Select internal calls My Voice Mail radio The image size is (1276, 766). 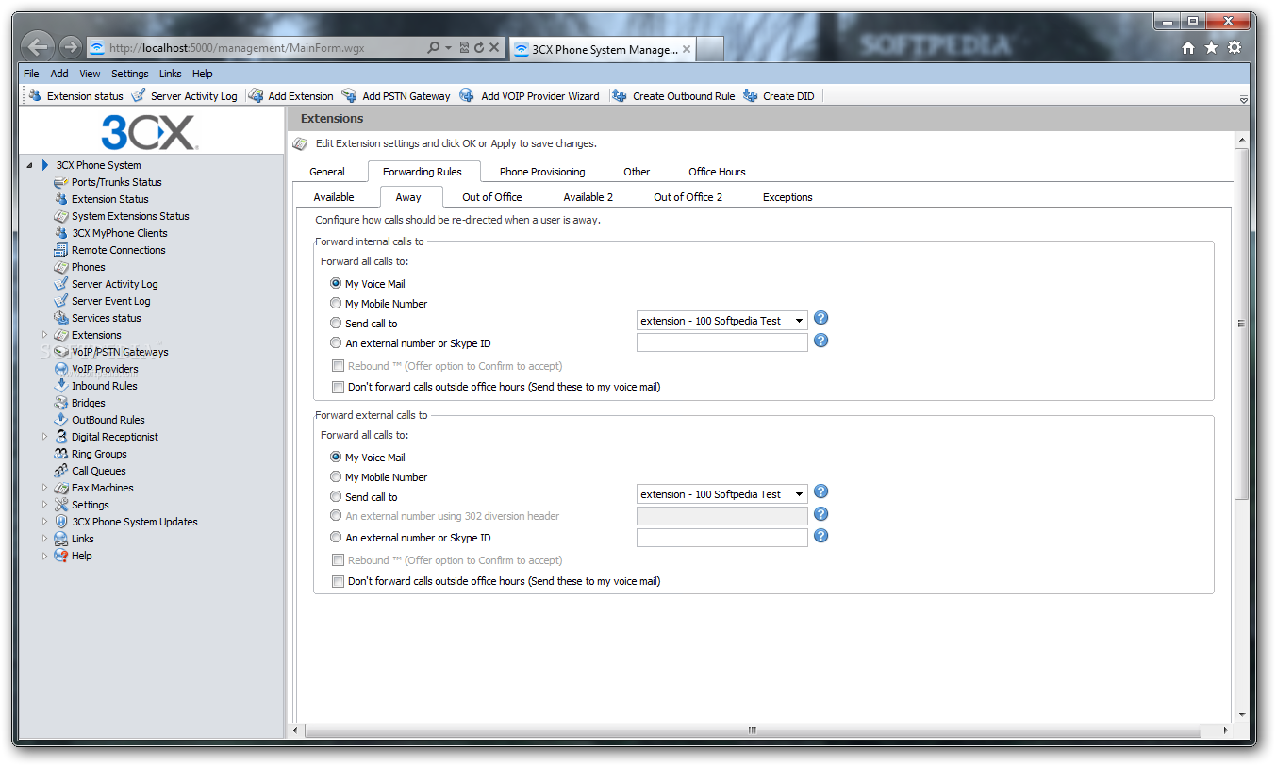336,283
